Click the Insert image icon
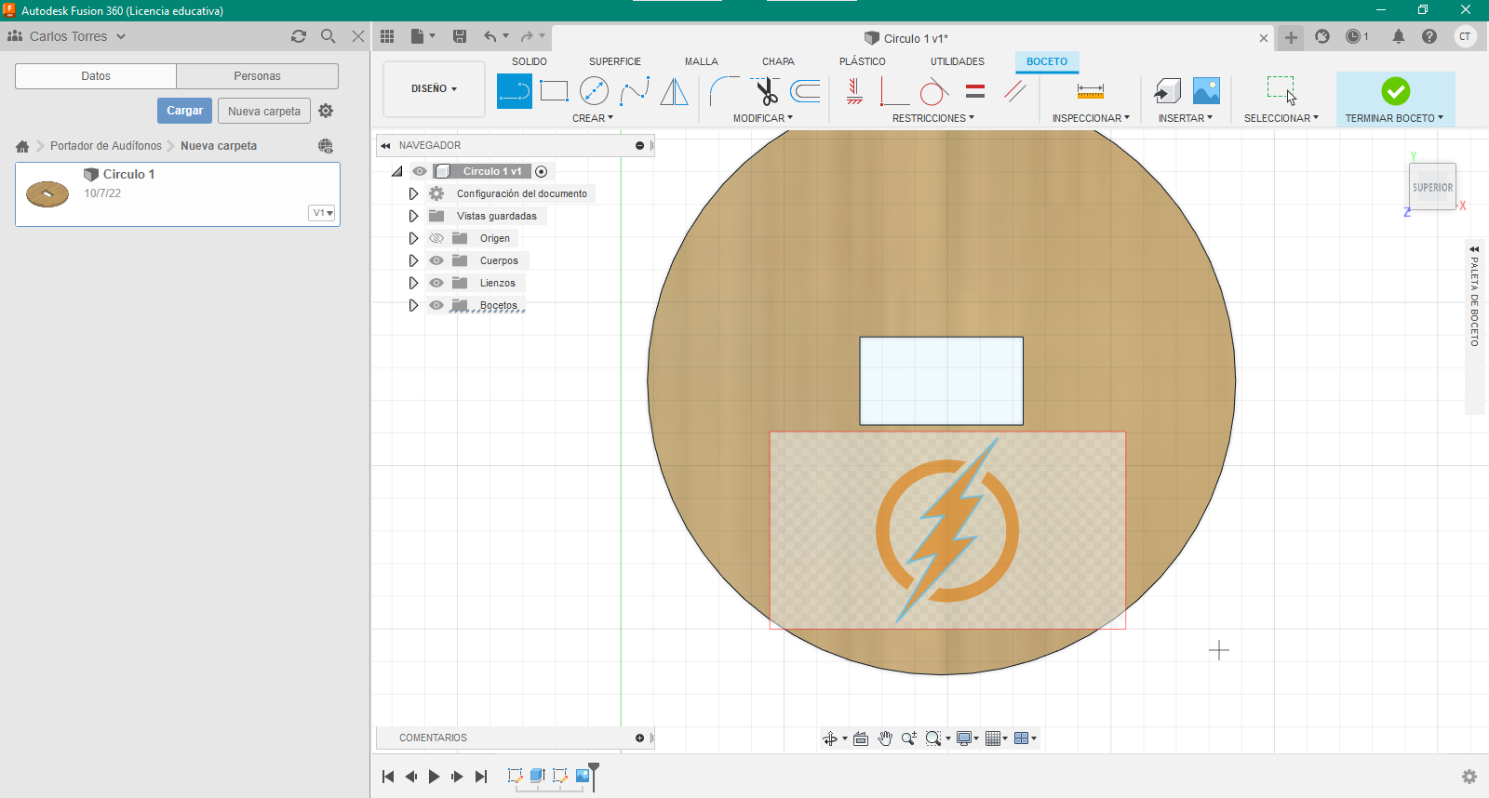This screenshot has width=1489, height=798. click(x=1206, y=91)
